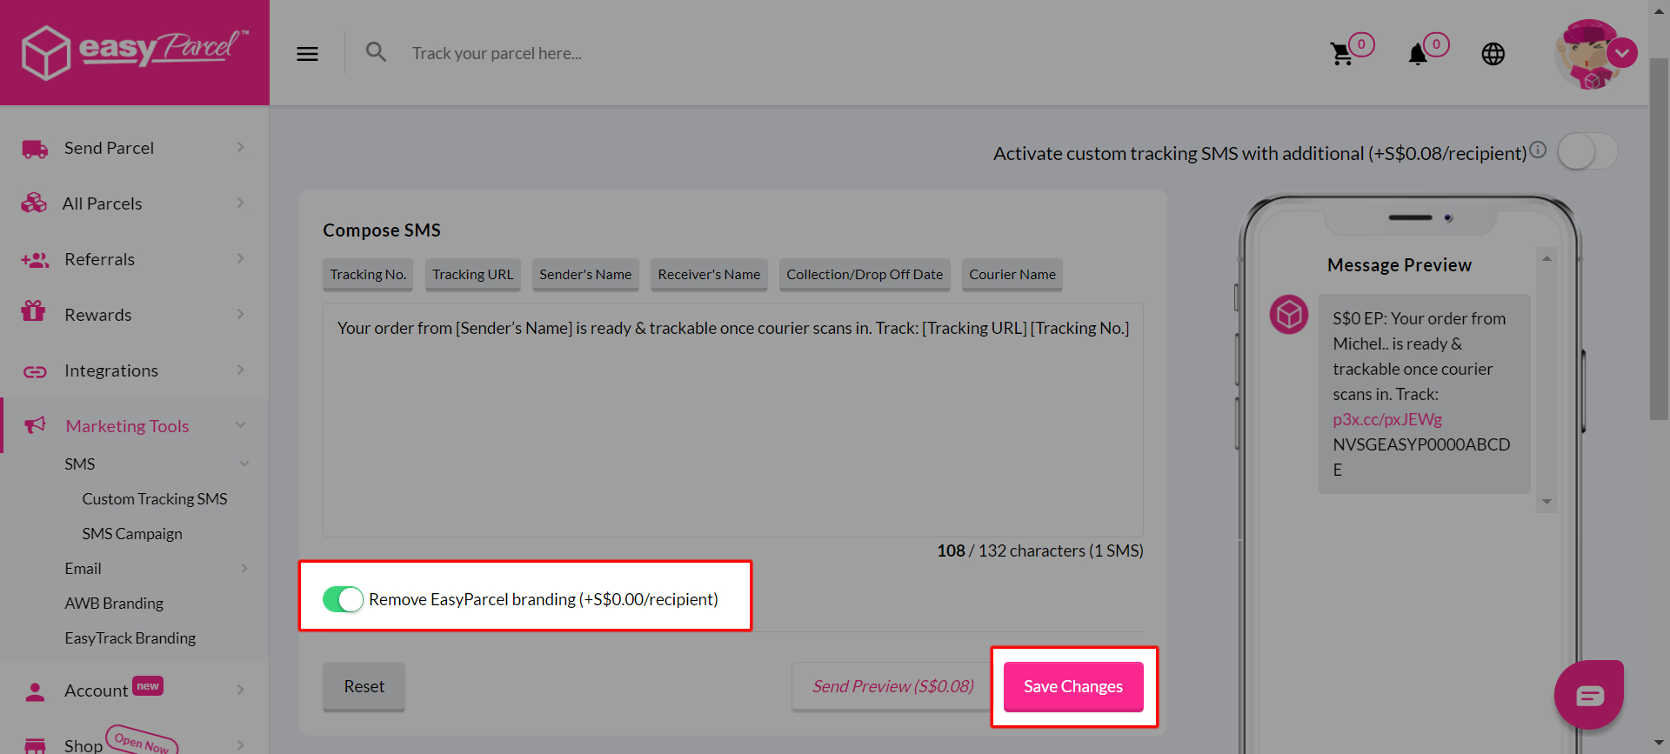The height and width of the screenshot is (754, 1670).
Task: Click the Save Changes button
Action: (1073, 687)
